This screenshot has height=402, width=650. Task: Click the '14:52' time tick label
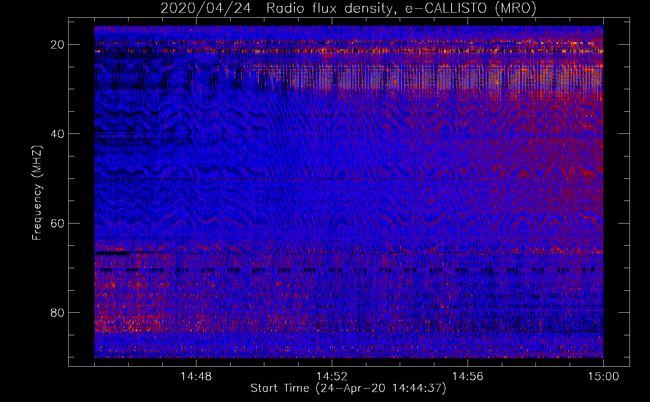coord(332,377)
